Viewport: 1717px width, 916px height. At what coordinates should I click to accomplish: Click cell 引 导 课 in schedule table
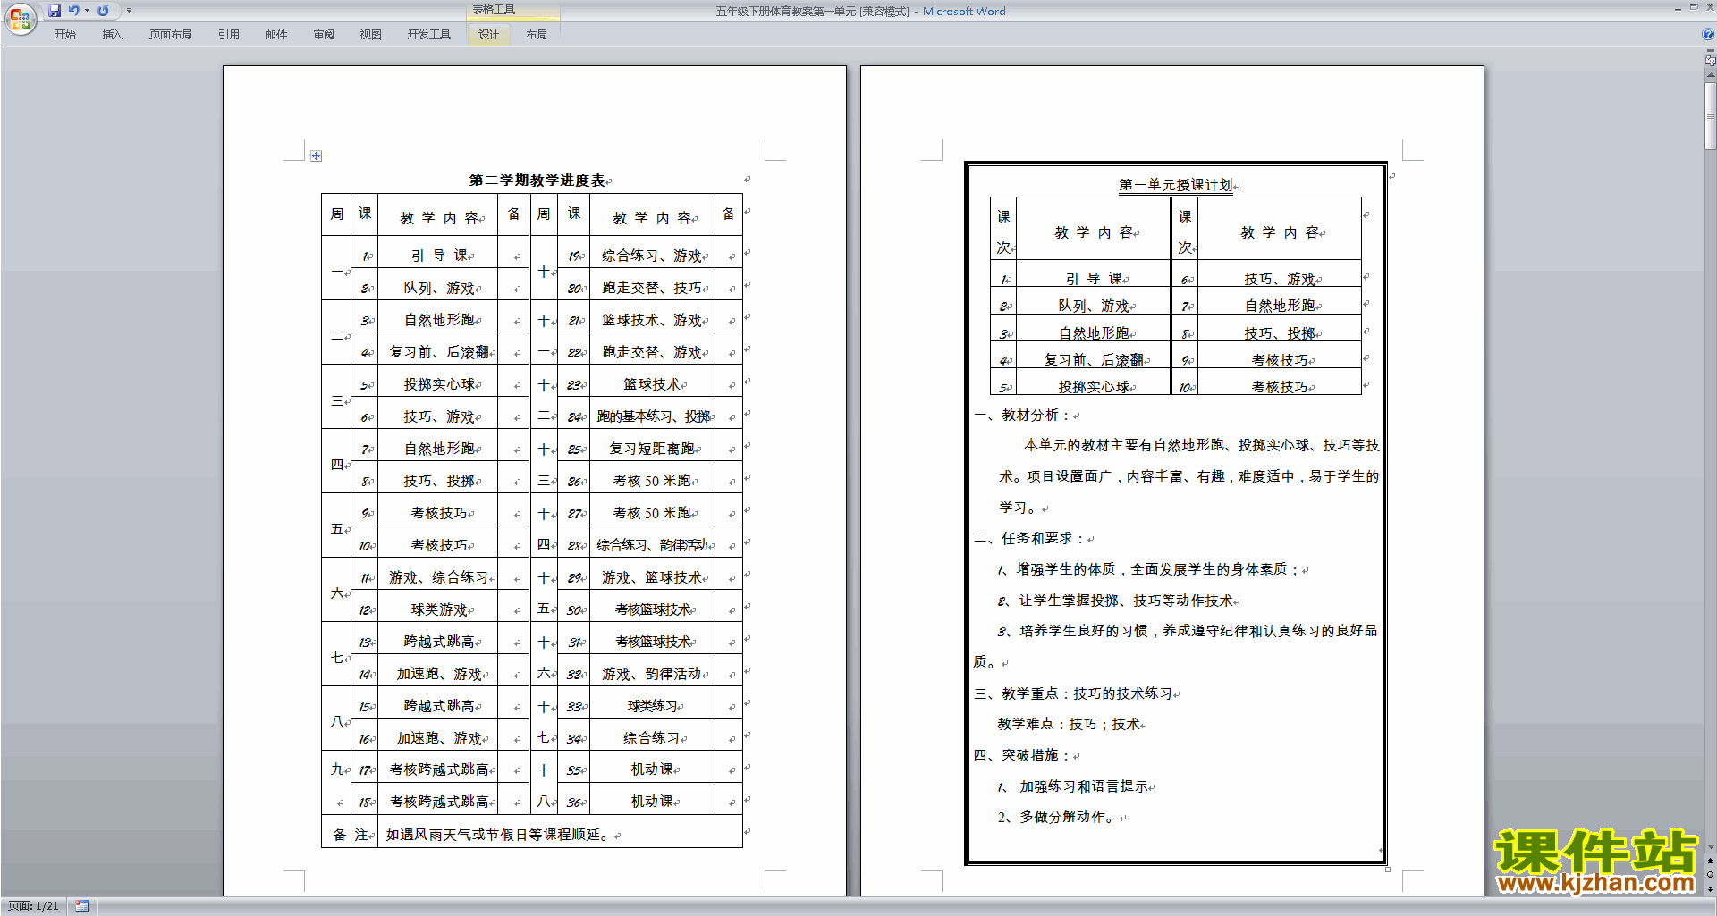pos(439,256)
